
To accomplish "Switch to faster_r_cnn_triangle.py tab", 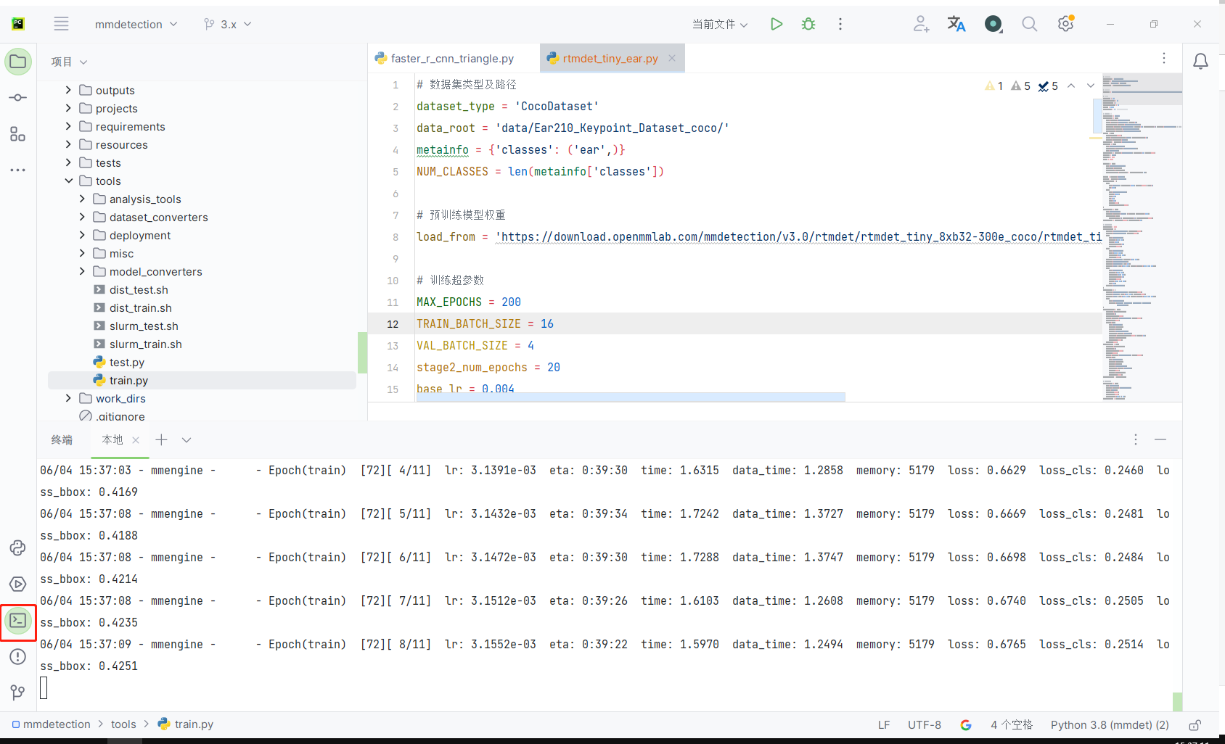I will click(451, 59).
